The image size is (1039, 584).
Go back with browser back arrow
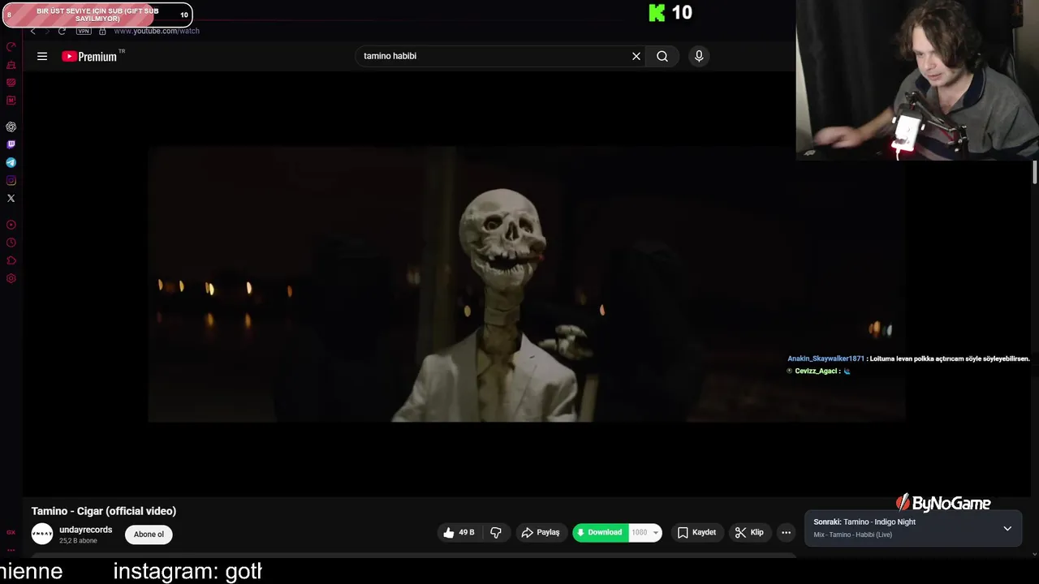pos(33,31)
